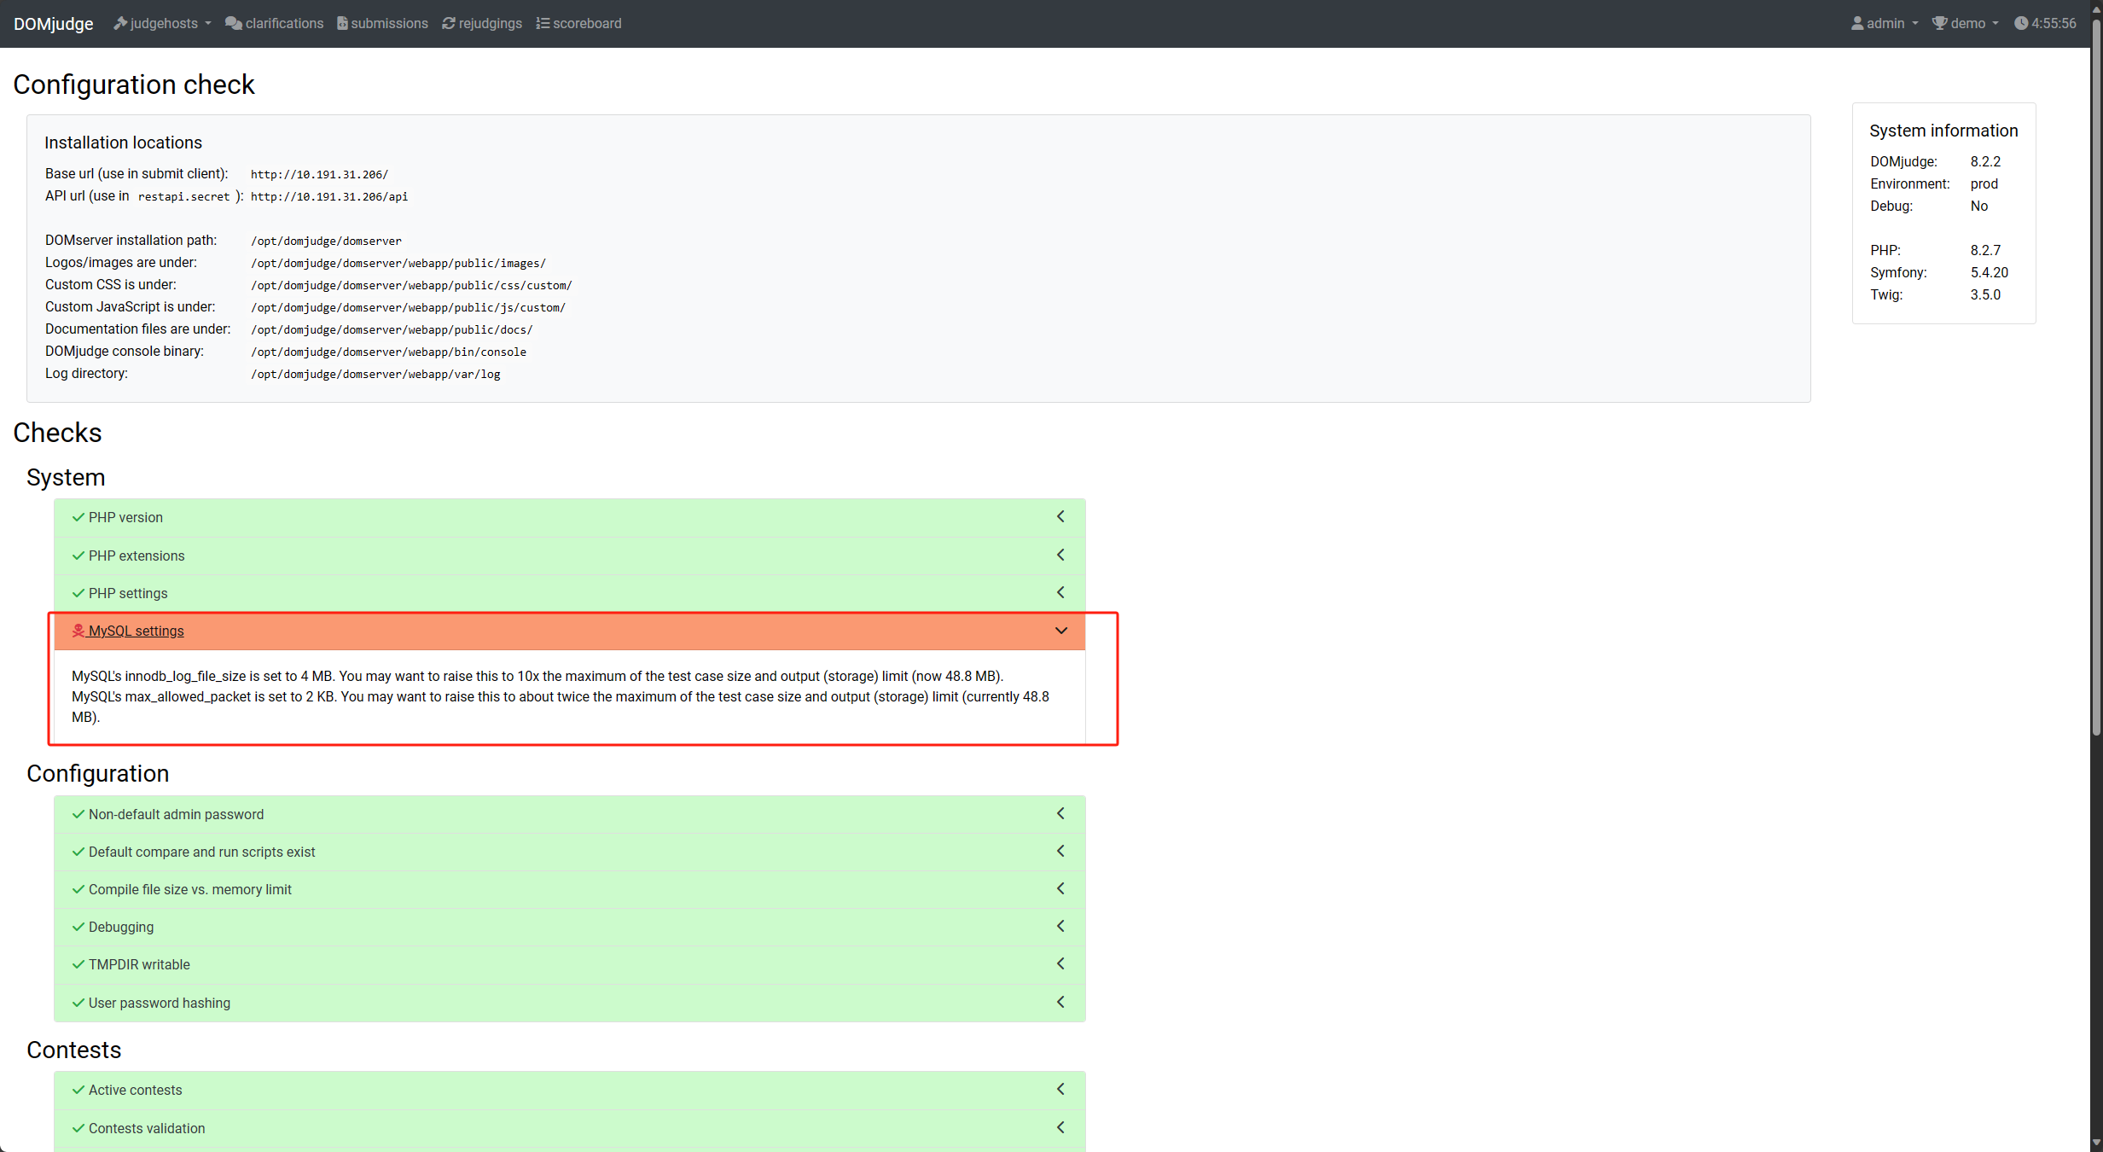2103x1152 pixels.
Task: Click the judgehosts wrench icon
Action: [120, 23]
